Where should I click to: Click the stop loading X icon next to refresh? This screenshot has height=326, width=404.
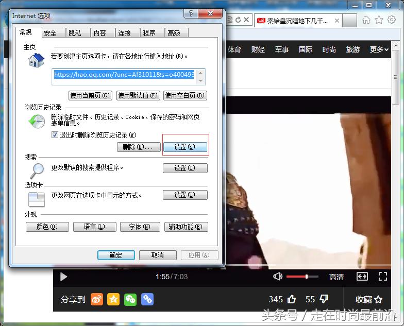246,20
